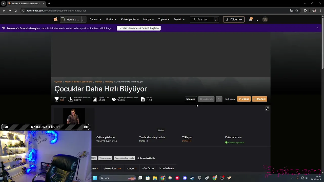
Task: Click the Yüklemek upload button
Action: pos(234,19)
